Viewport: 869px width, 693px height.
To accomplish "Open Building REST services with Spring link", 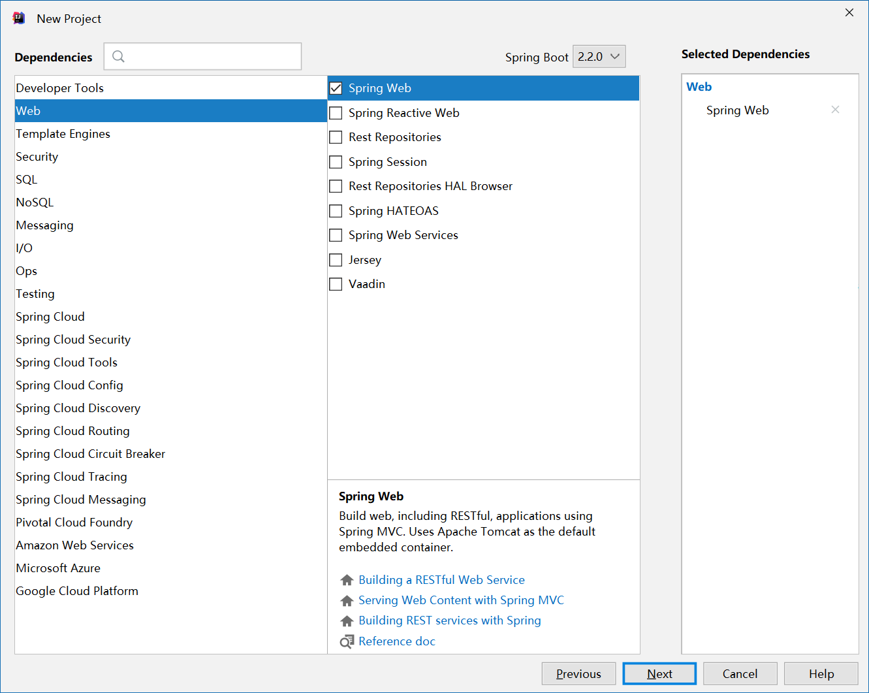I will pyautogui.click(x=450, y=620).
